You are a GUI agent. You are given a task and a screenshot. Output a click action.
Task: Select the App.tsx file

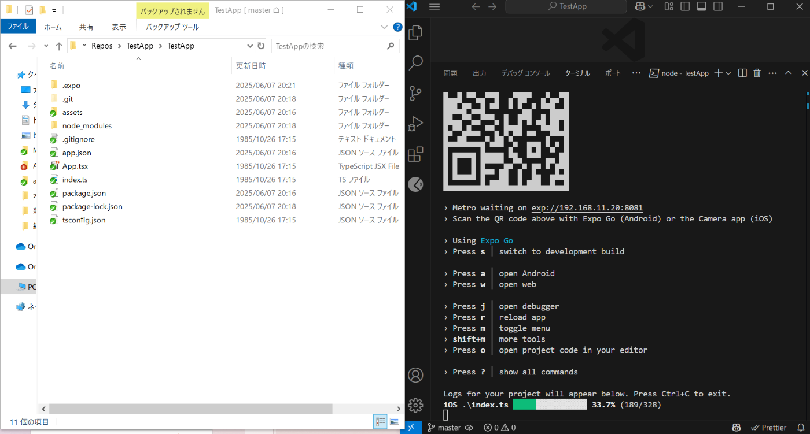point(75,166)
